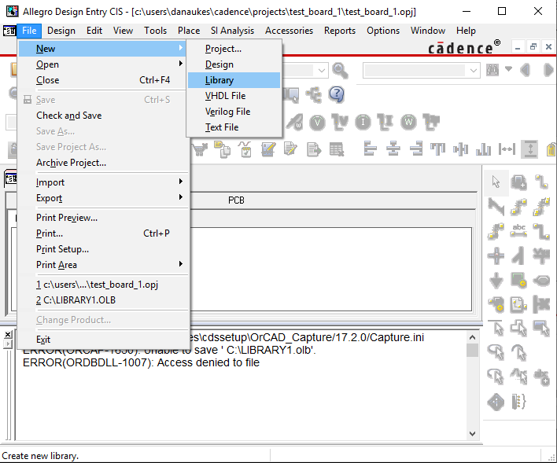The height and width of the screenshot is (463, 557).
Task: Open the Reports menu
Action: click(x=340, y=31)
